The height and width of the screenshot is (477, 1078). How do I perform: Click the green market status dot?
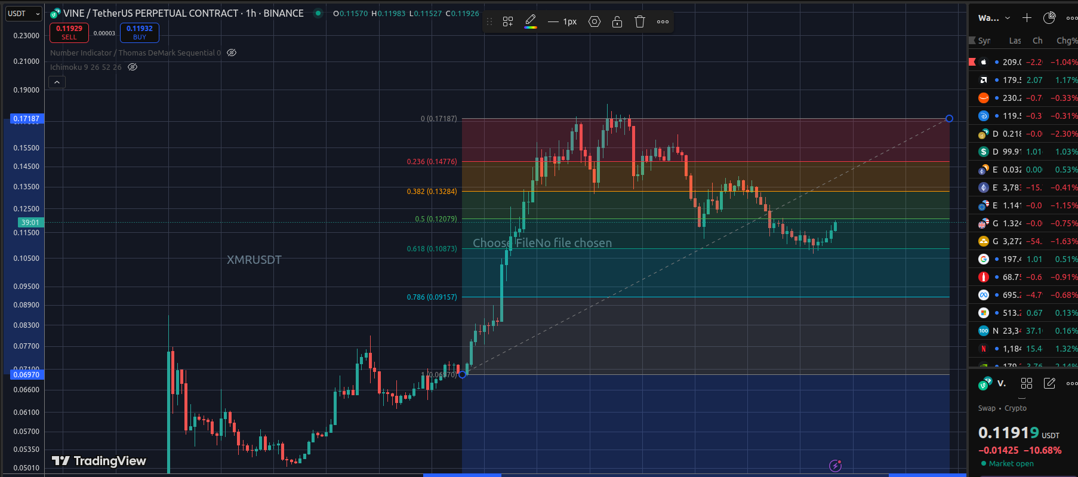point(318,13)
